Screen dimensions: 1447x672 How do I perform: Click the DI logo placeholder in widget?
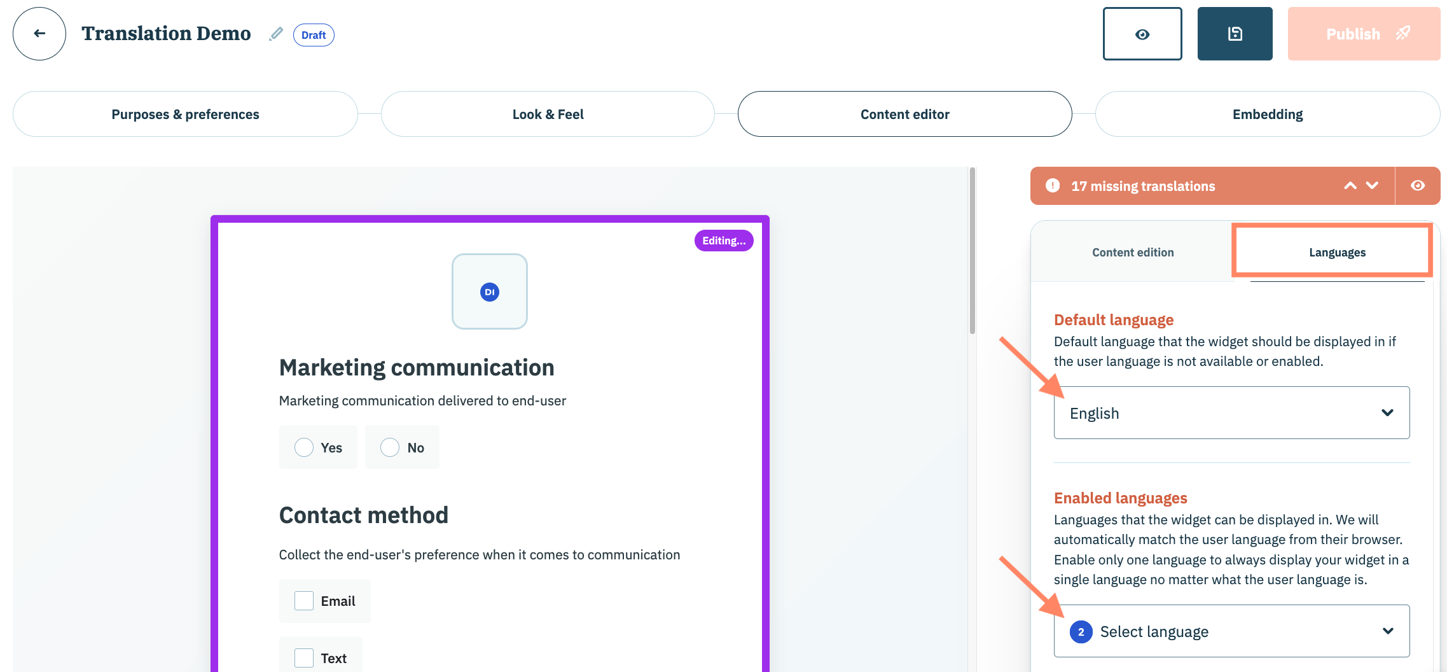click(489, 291)
